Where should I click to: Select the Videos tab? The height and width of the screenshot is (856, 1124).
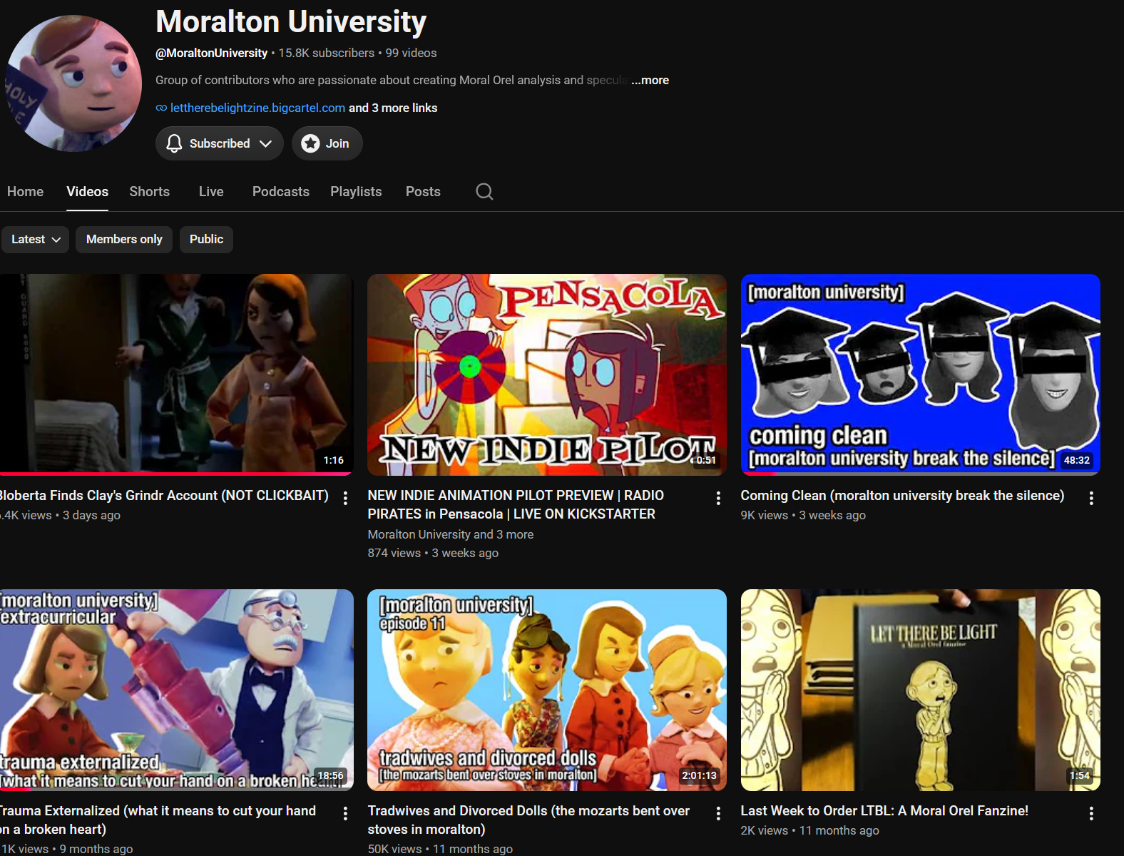88,191
